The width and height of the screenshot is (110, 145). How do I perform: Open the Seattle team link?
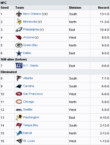(28, 109)
